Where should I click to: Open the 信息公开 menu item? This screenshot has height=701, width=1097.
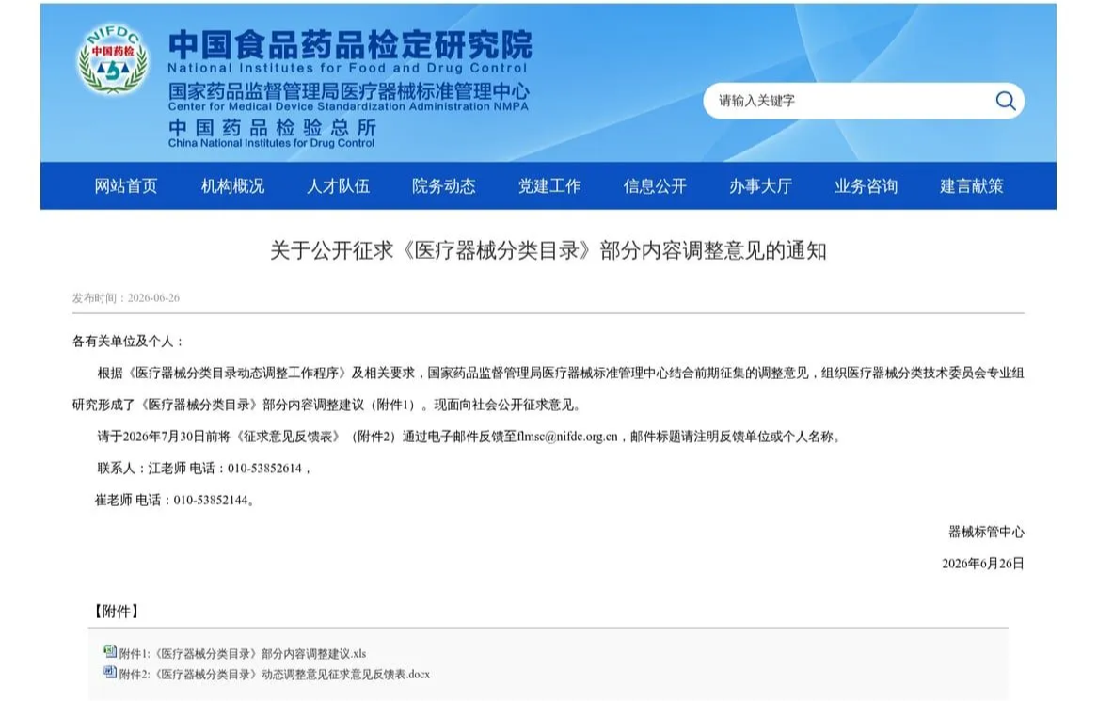655,186
